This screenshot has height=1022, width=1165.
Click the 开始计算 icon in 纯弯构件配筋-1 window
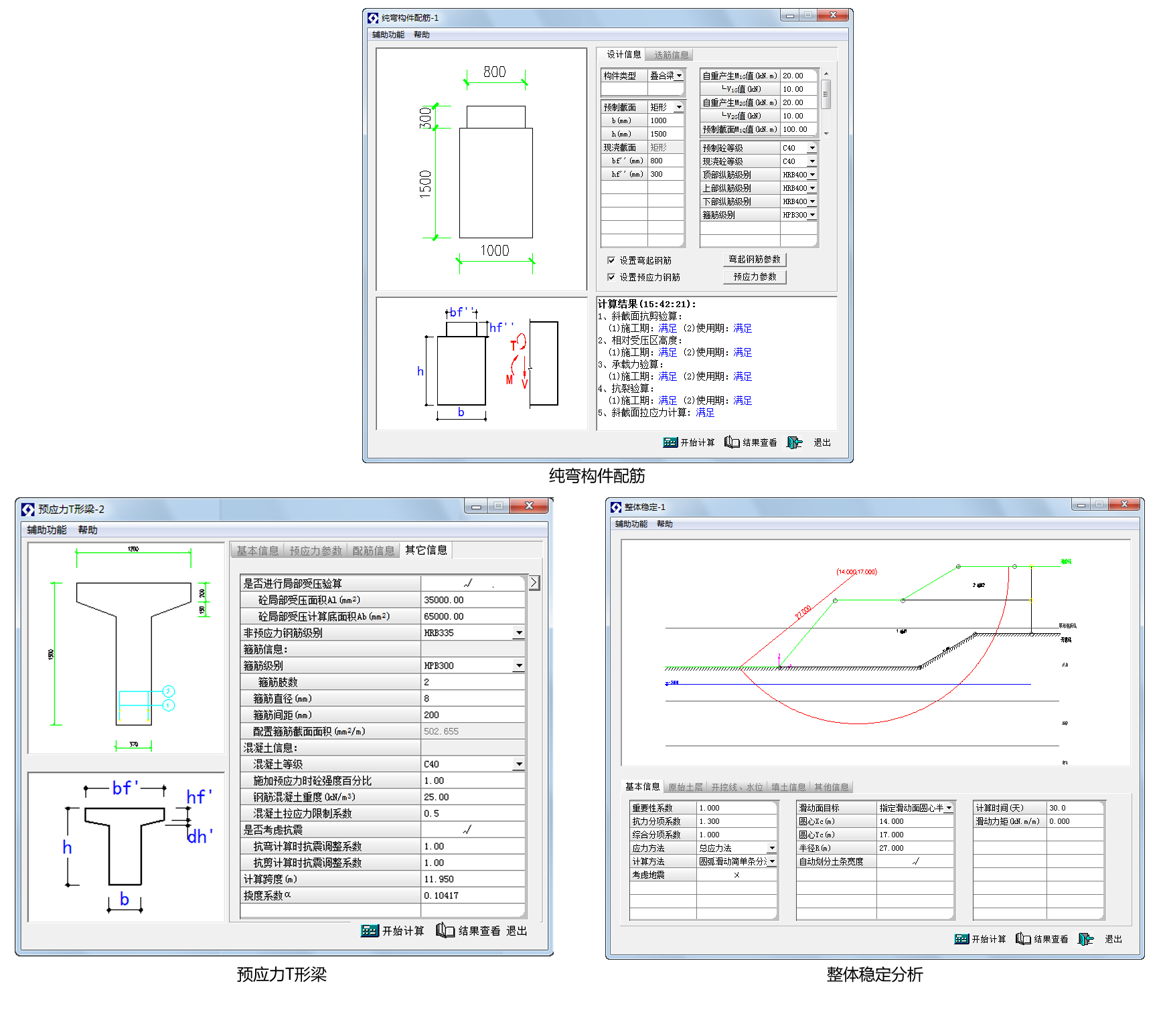(x=670, y=442)
